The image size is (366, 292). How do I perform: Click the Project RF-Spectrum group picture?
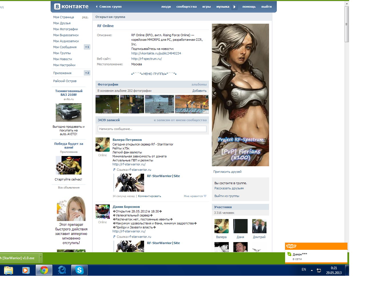tap(240, 95)
